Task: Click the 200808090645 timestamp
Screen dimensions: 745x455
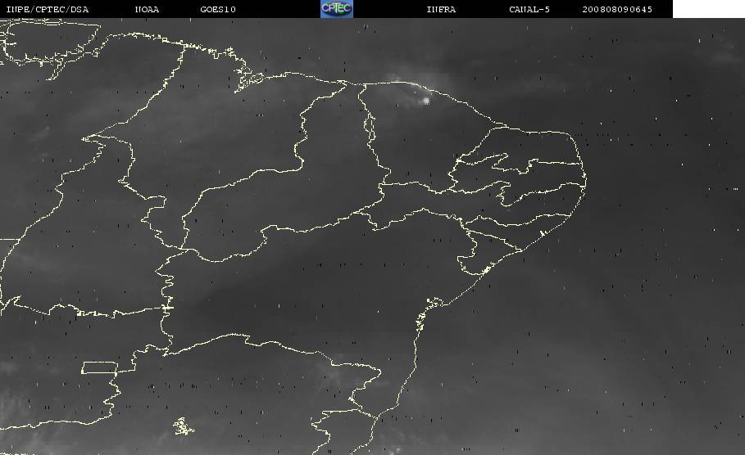Action: coord(617,9)
